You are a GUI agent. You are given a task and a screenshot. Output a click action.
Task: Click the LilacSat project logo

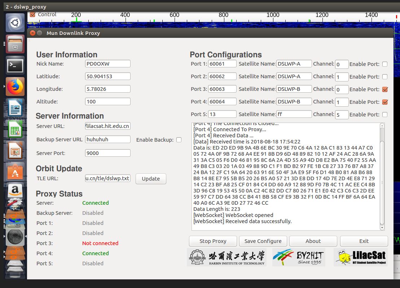[x=361, y=257]
